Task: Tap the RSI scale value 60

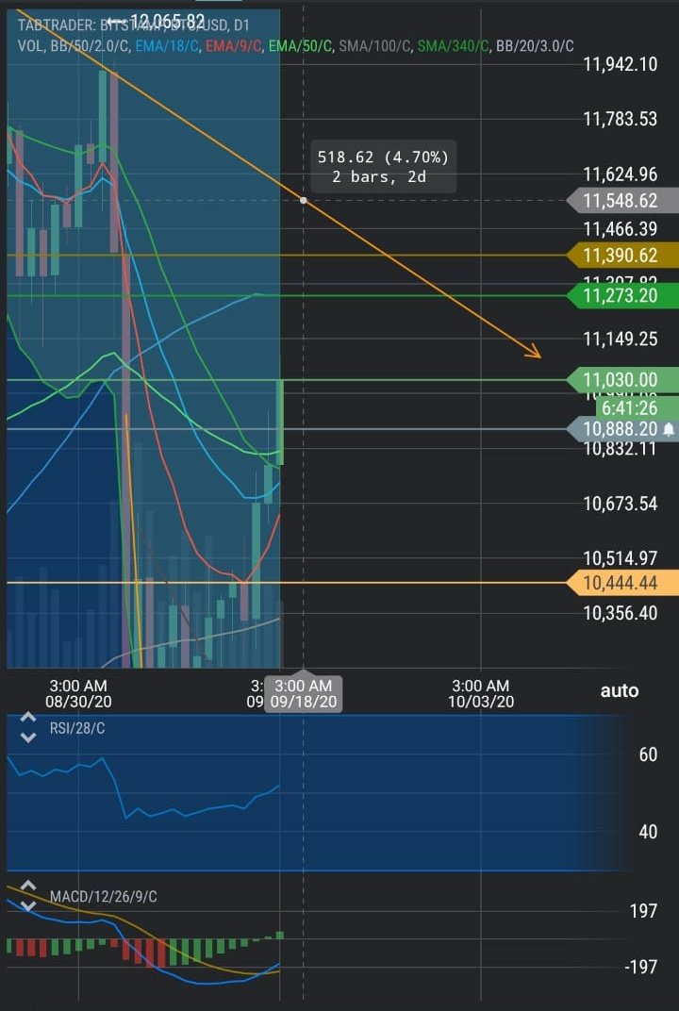Action: tap(648, 754)
